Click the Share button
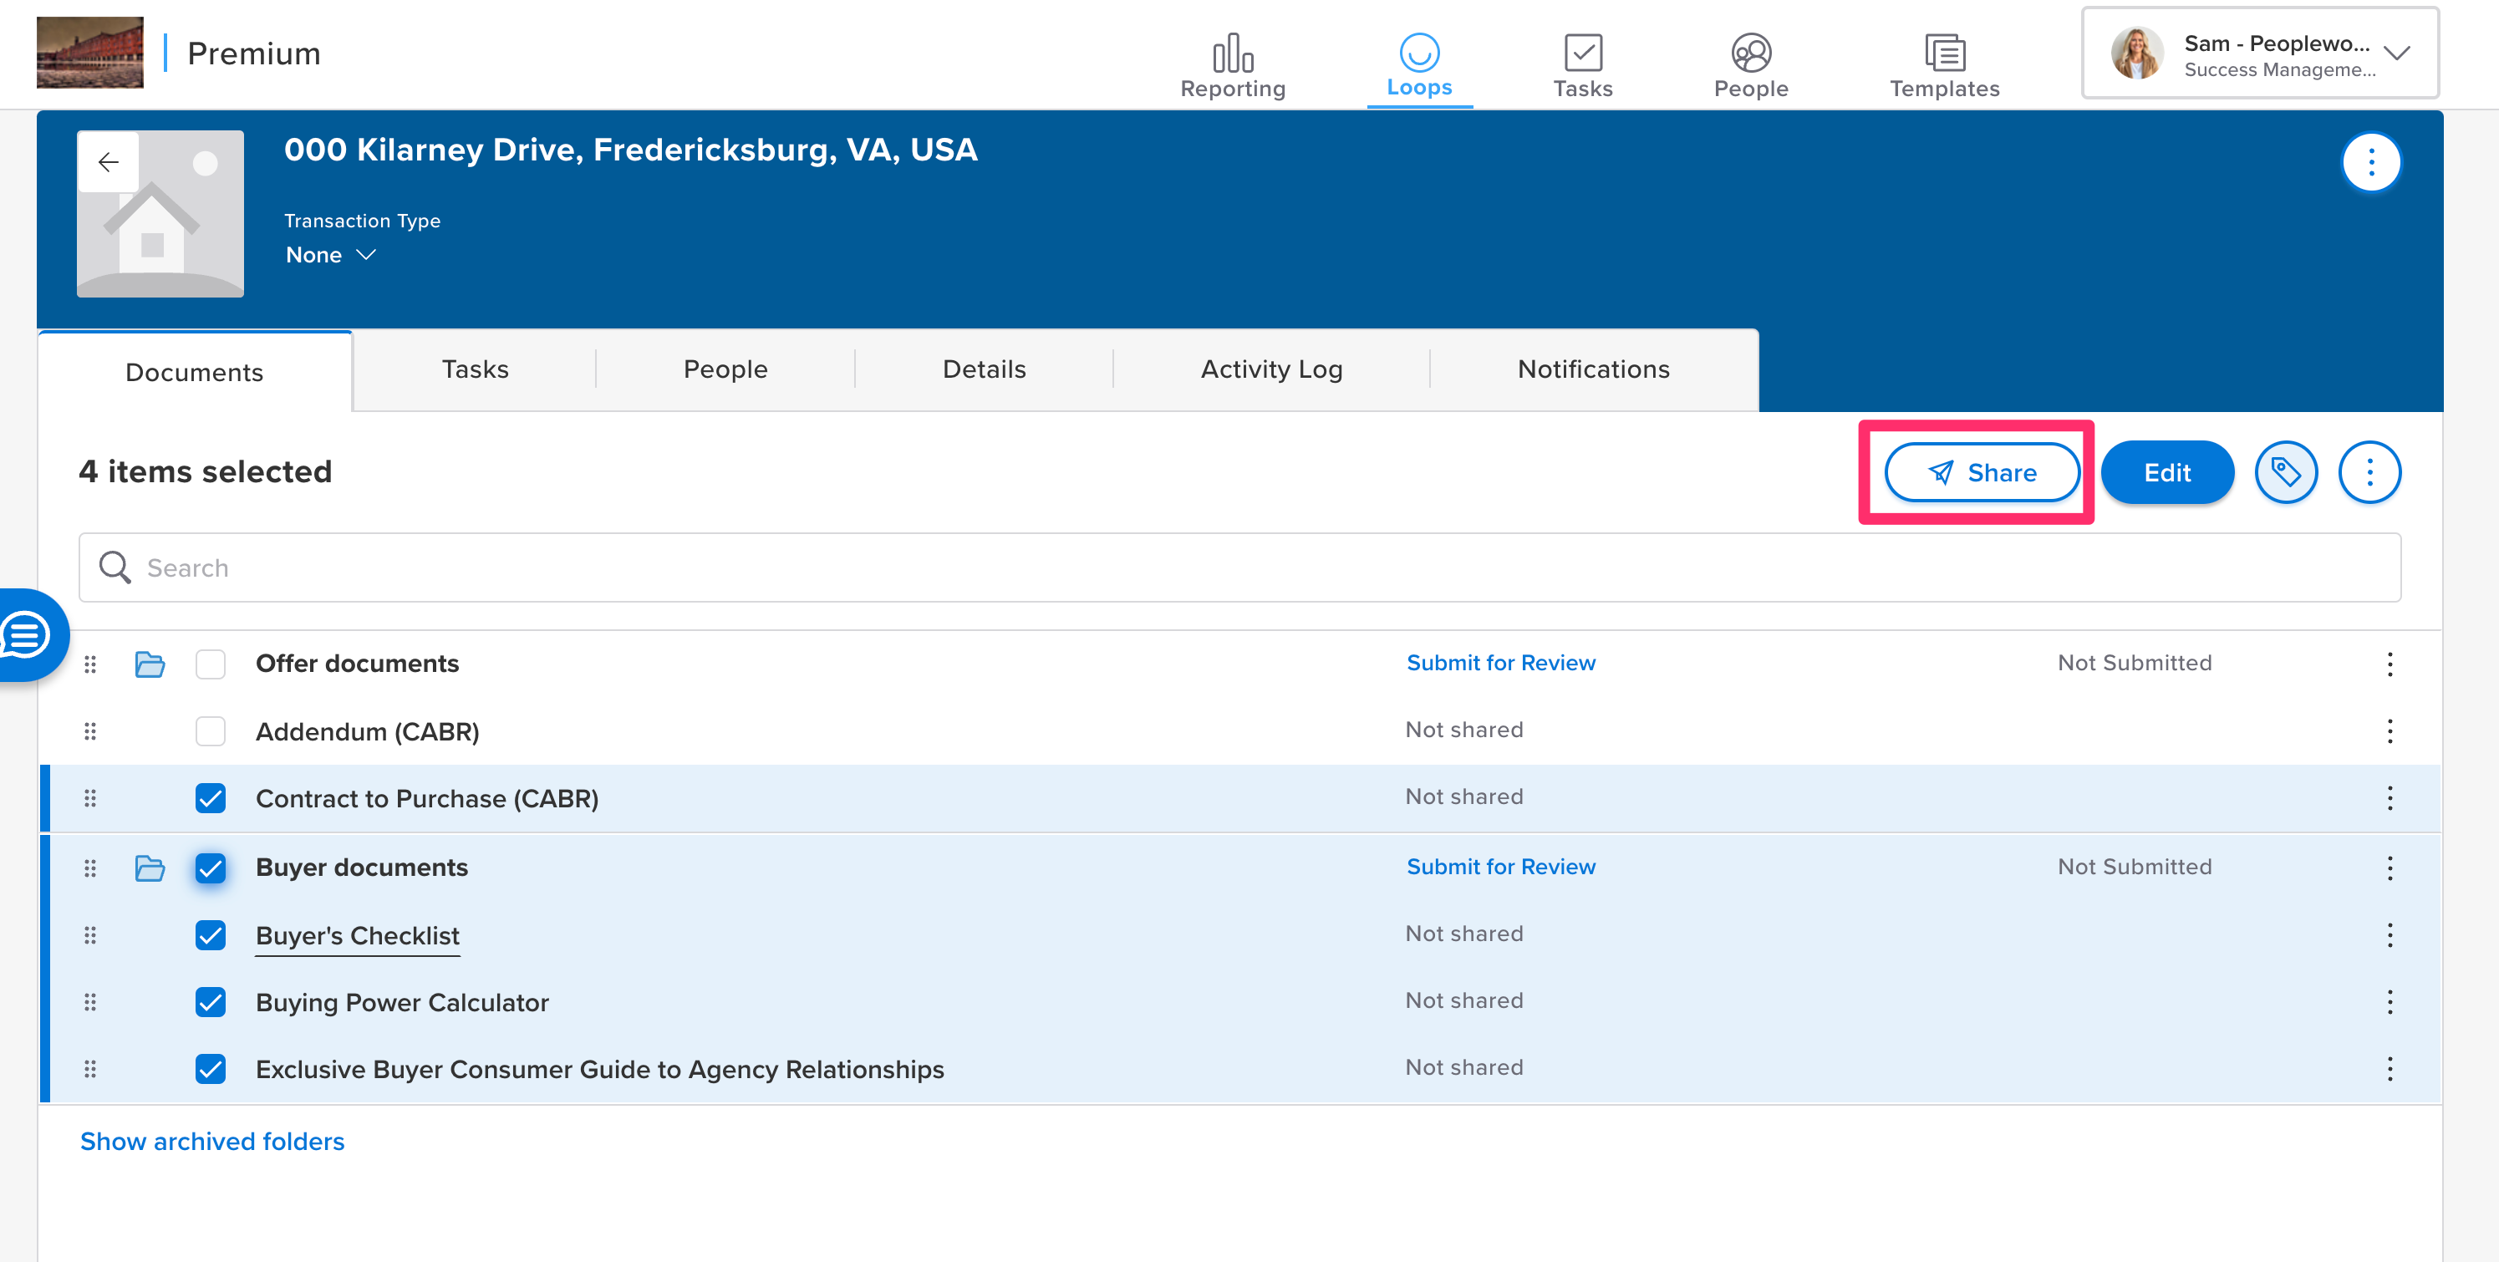Image resolution: width=2499 pixels, height=1262 pixels. [x=1981, y=472]
